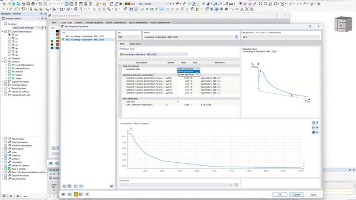This screenshot has height=200, width=356.
Task: Click the function fx icon in dialog bottom toolbar
Action: point(87,194)
